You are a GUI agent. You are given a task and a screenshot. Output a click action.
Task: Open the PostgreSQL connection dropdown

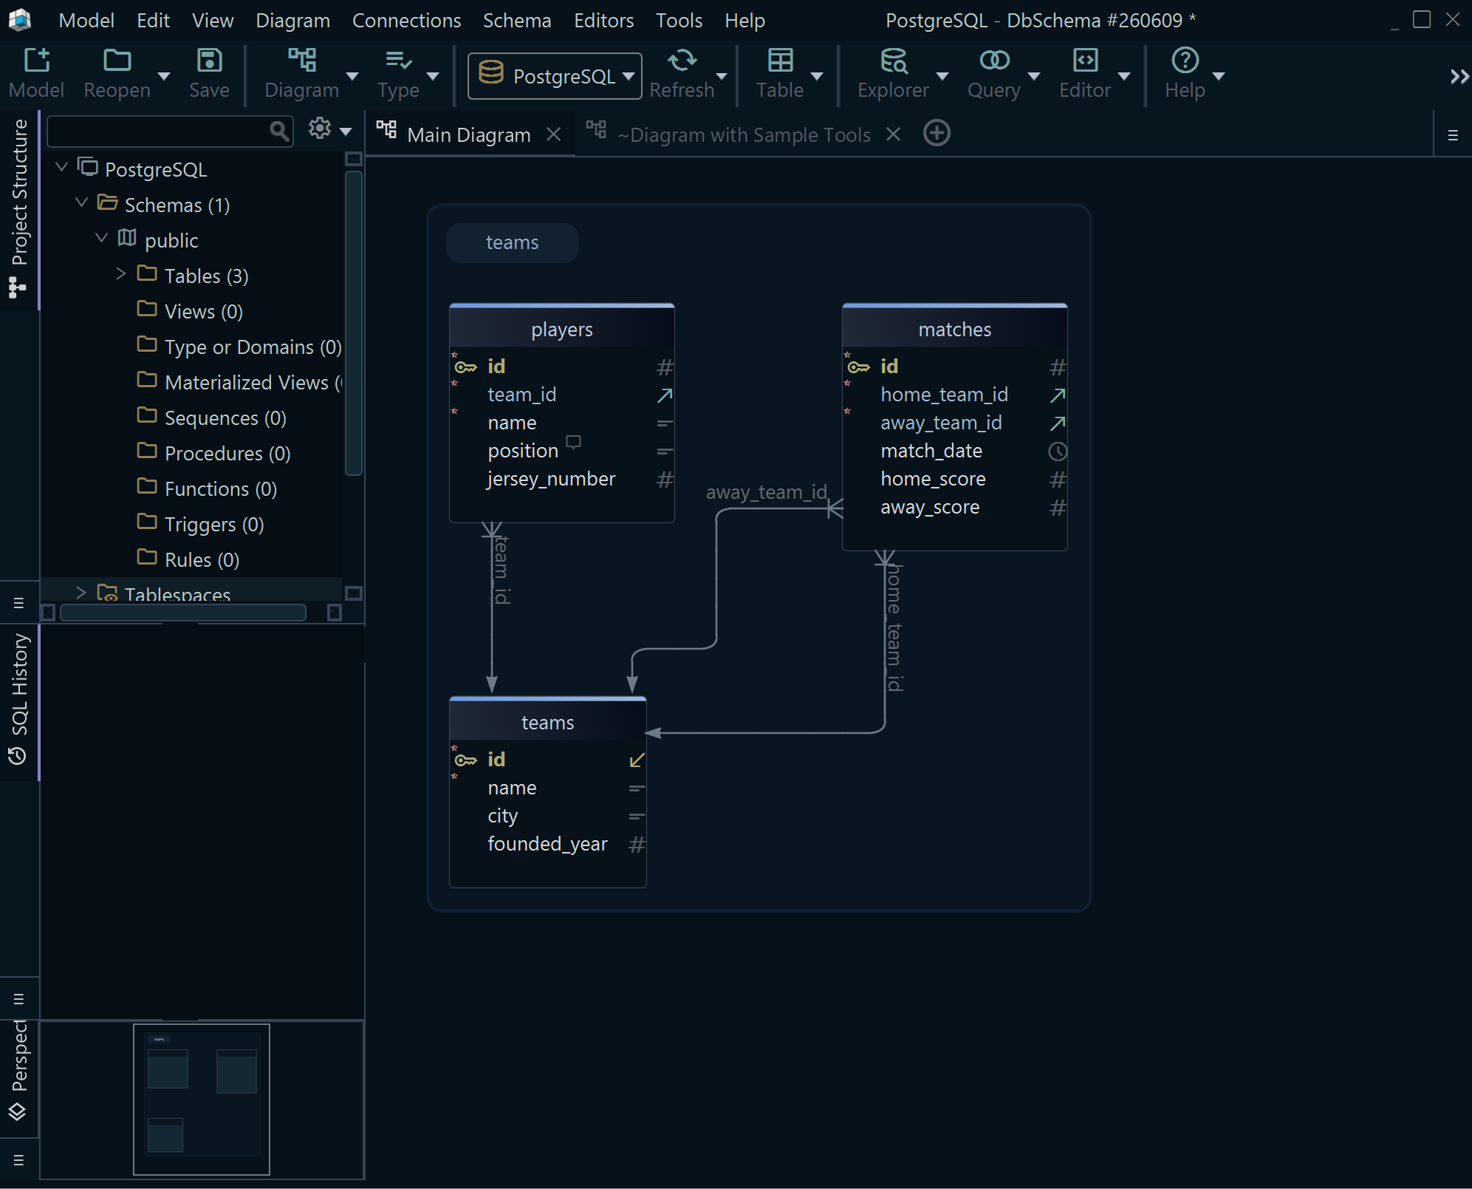(555, 76)
